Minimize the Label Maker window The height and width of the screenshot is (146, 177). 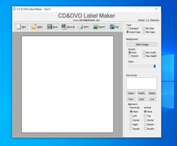[138, 9]
